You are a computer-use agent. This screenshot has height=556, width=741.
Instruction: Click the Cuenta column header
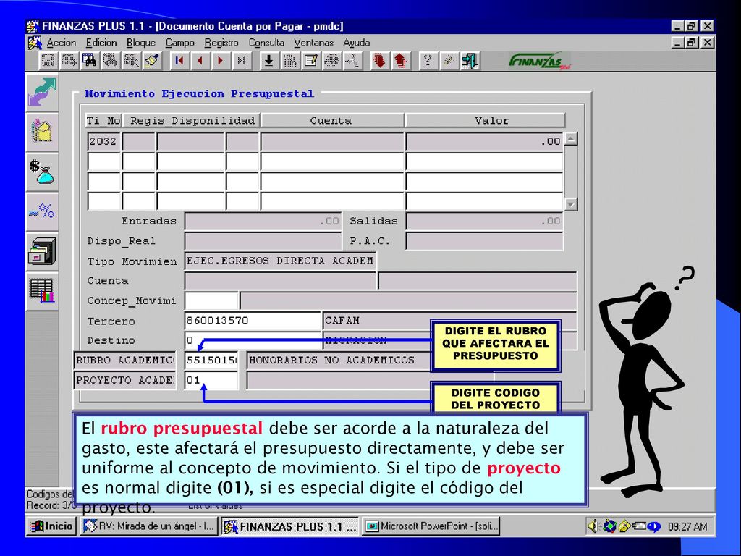point(332,121)
